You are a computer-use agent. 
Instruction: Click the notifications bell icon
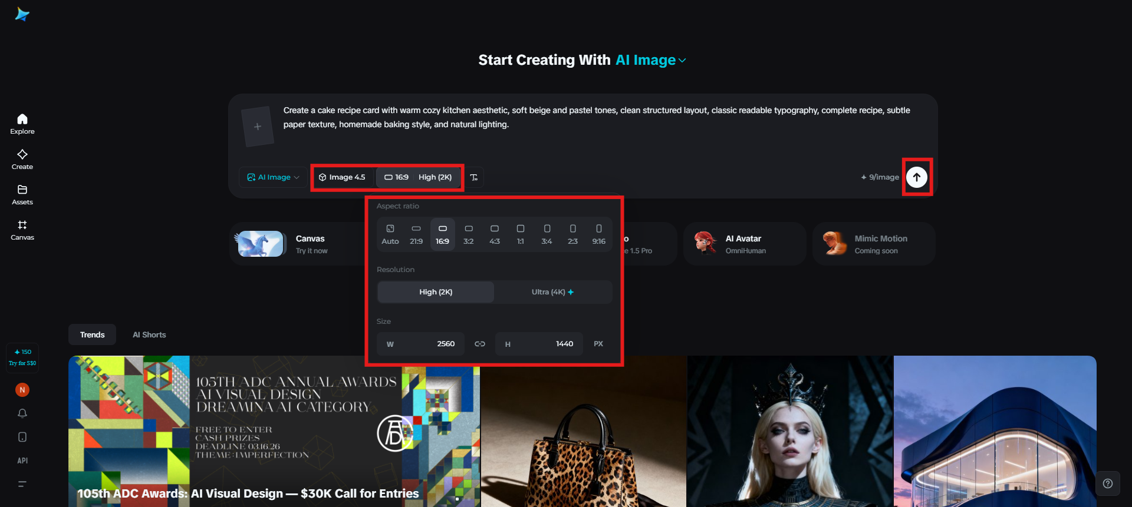pyautogui.click(x=22, y=413)
